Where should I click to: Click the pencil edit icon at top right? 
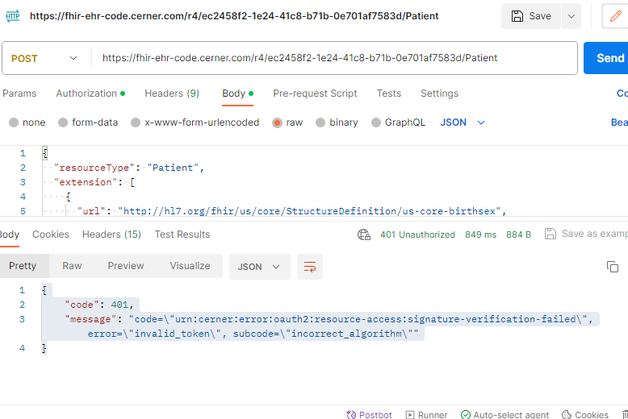pyautogui.click(x=617, y=16)
